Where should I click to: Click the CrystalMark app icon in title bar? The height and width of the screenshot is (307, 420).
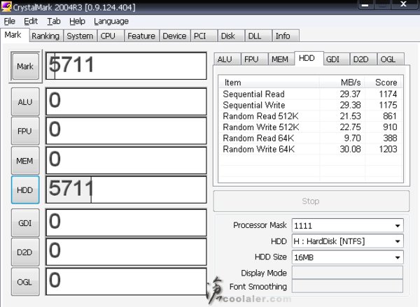(6, 7)
